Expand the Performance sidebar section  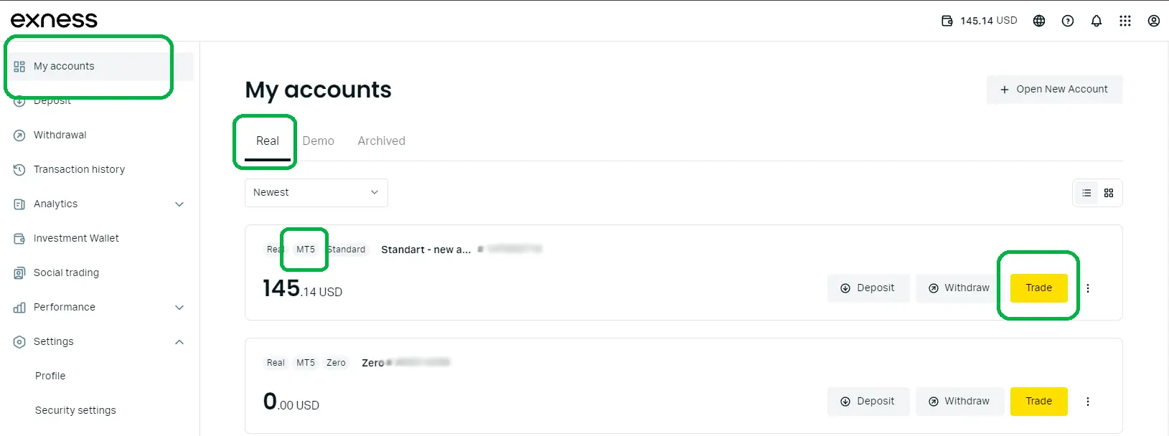179,308
